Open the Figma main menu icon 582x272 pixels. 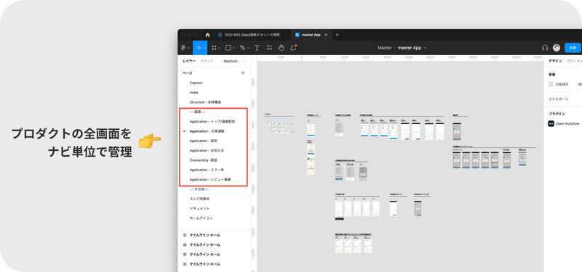tap(183, 48)
